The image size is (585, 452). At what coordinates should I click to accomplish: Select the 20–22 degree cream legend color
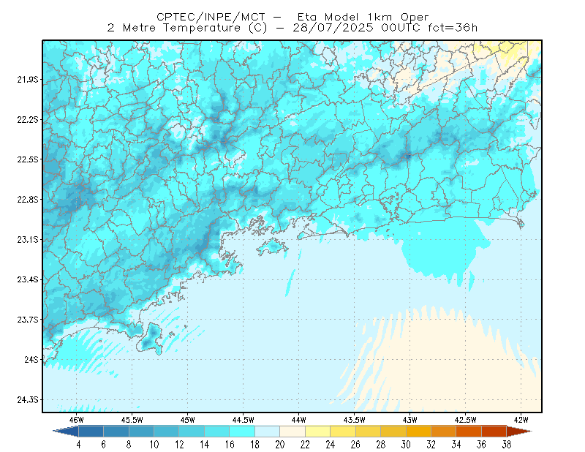coord(292,432)
